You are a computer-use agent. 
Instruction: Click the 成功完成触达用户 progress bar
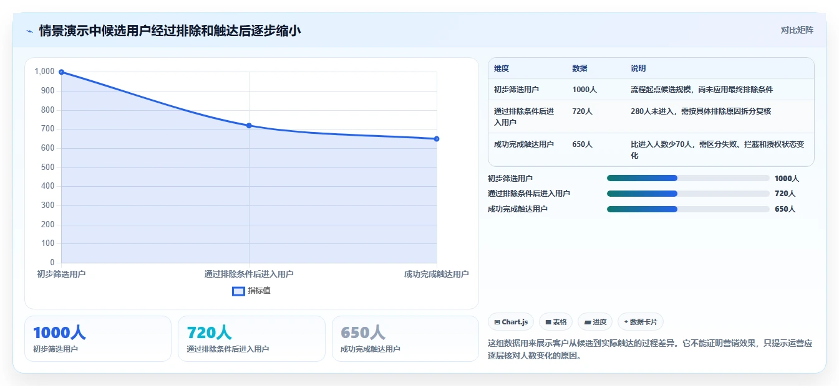(688, 209)
